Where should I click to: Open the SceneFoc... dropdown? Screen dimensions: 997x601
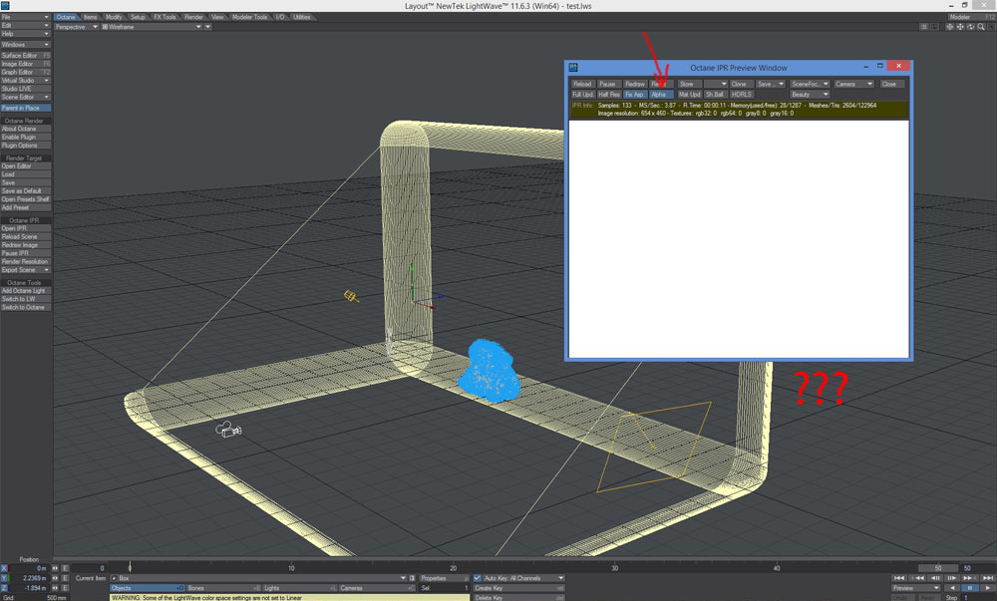(x=810, y=84)
